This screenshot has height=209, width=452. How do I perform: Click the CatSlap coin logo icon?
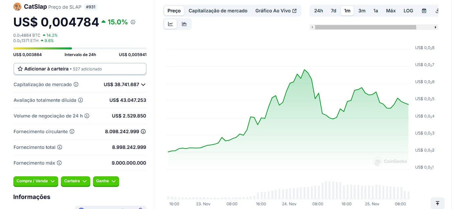click(17, 7)
